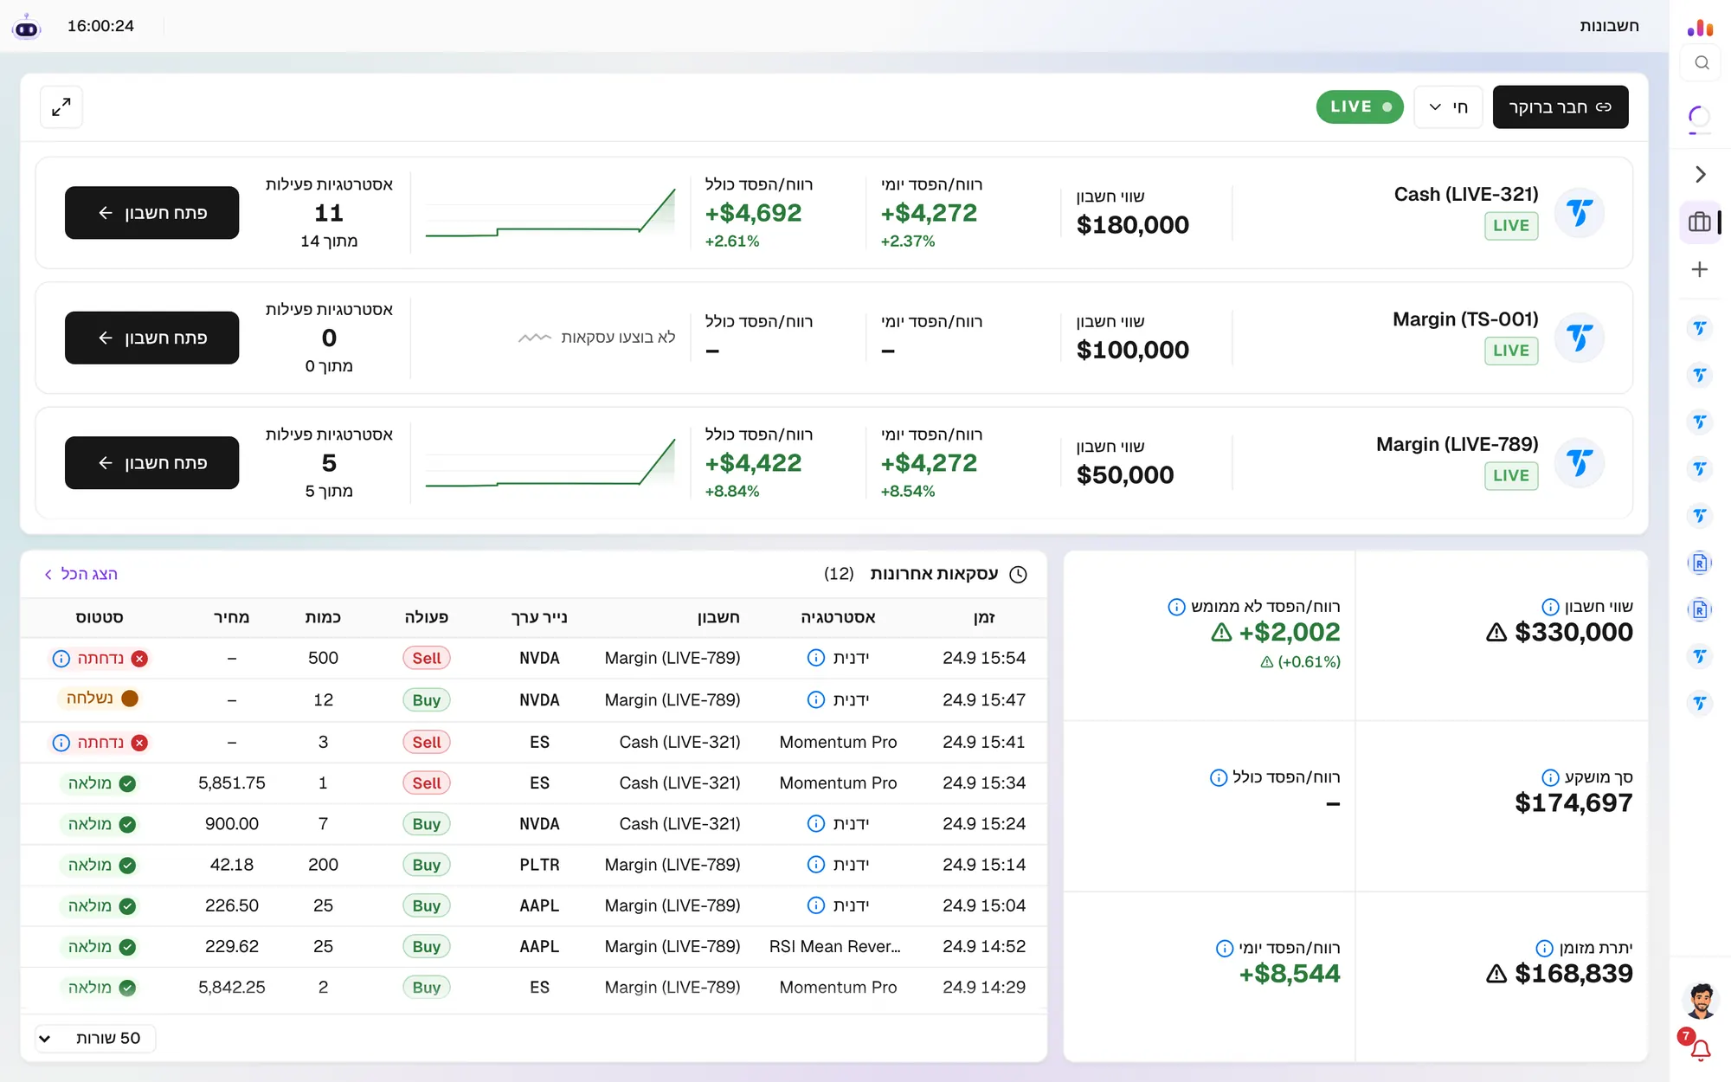This screenshot has width=1731, height=1082.
Task: Sort by the אסטרטגיה column header
Action: [838, 617]
